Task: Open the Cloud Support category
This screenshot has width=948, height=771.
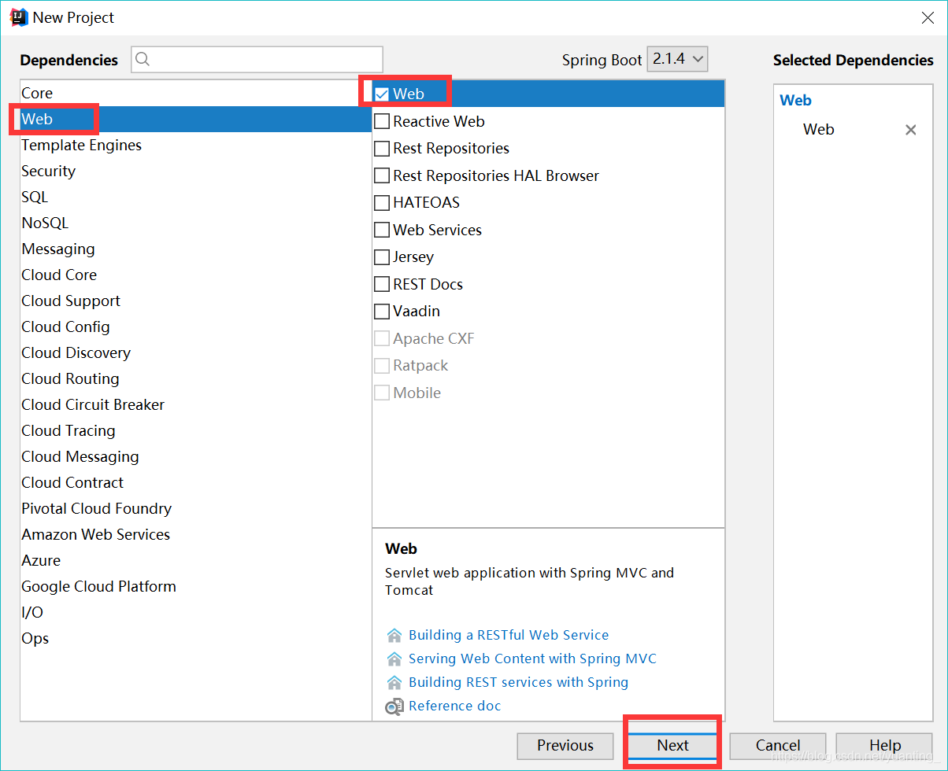Action: coord(195,301)
